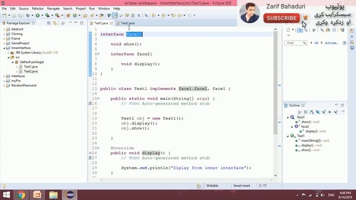
Task: Click the editor scroll down arrow
Action: tap(275, 176)
